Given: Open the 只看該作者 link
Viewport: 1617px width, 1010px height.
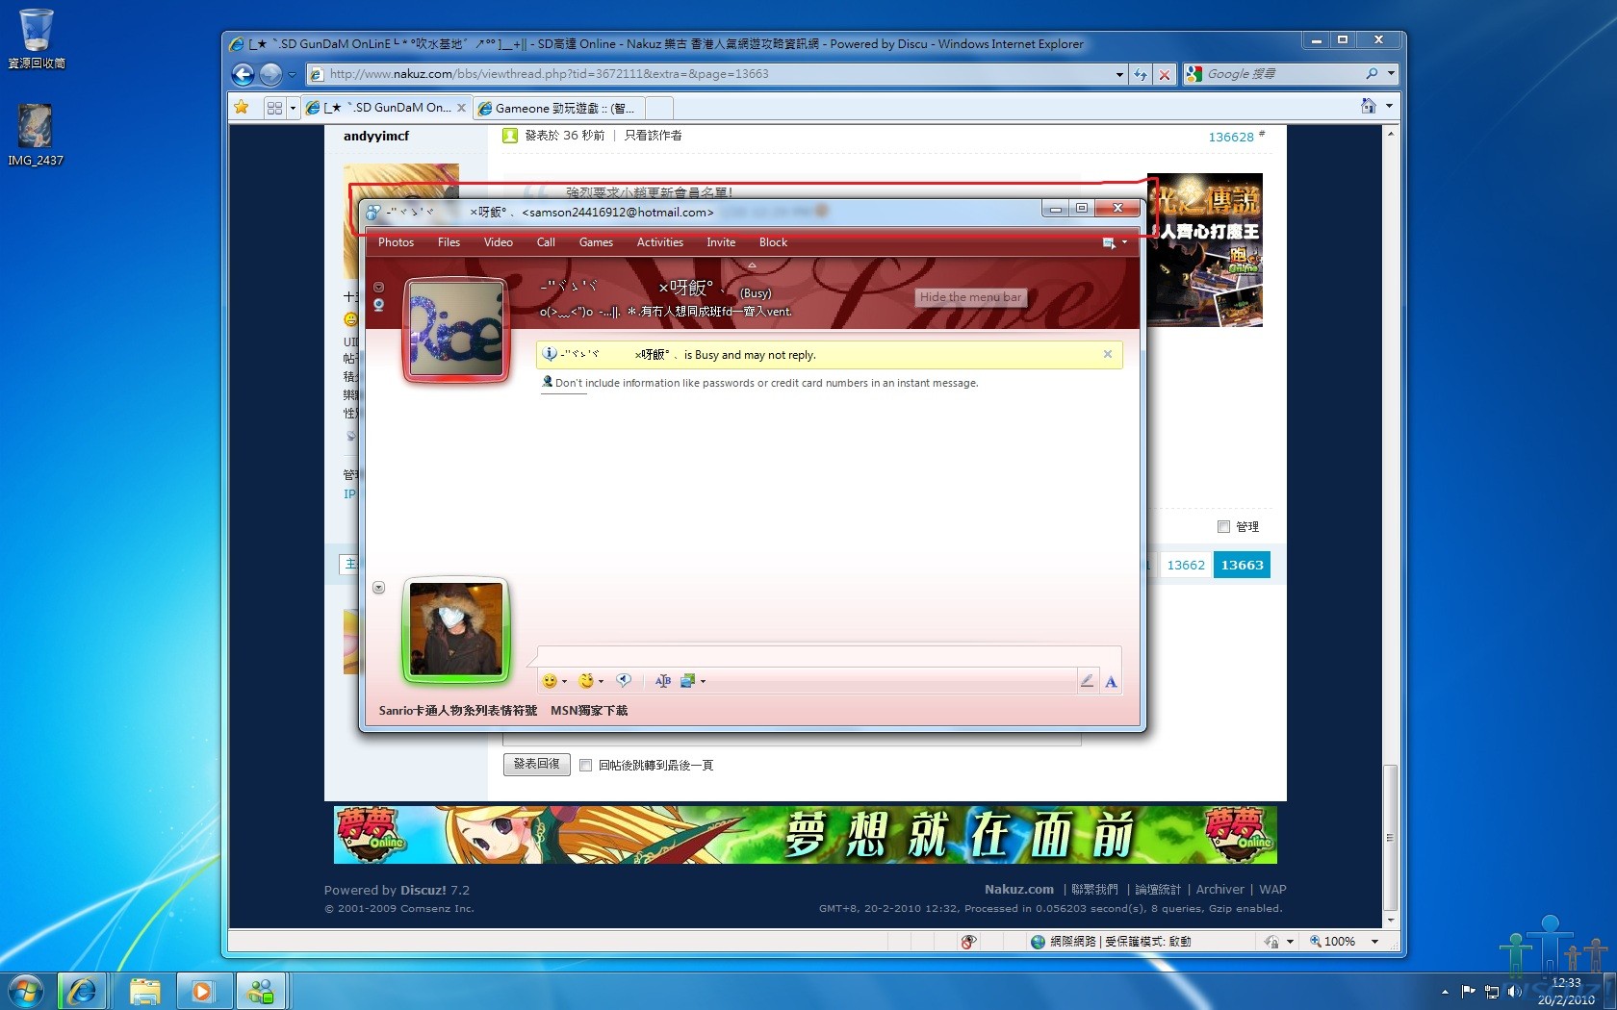Looking at the screenshot, I should click(653, 136).
